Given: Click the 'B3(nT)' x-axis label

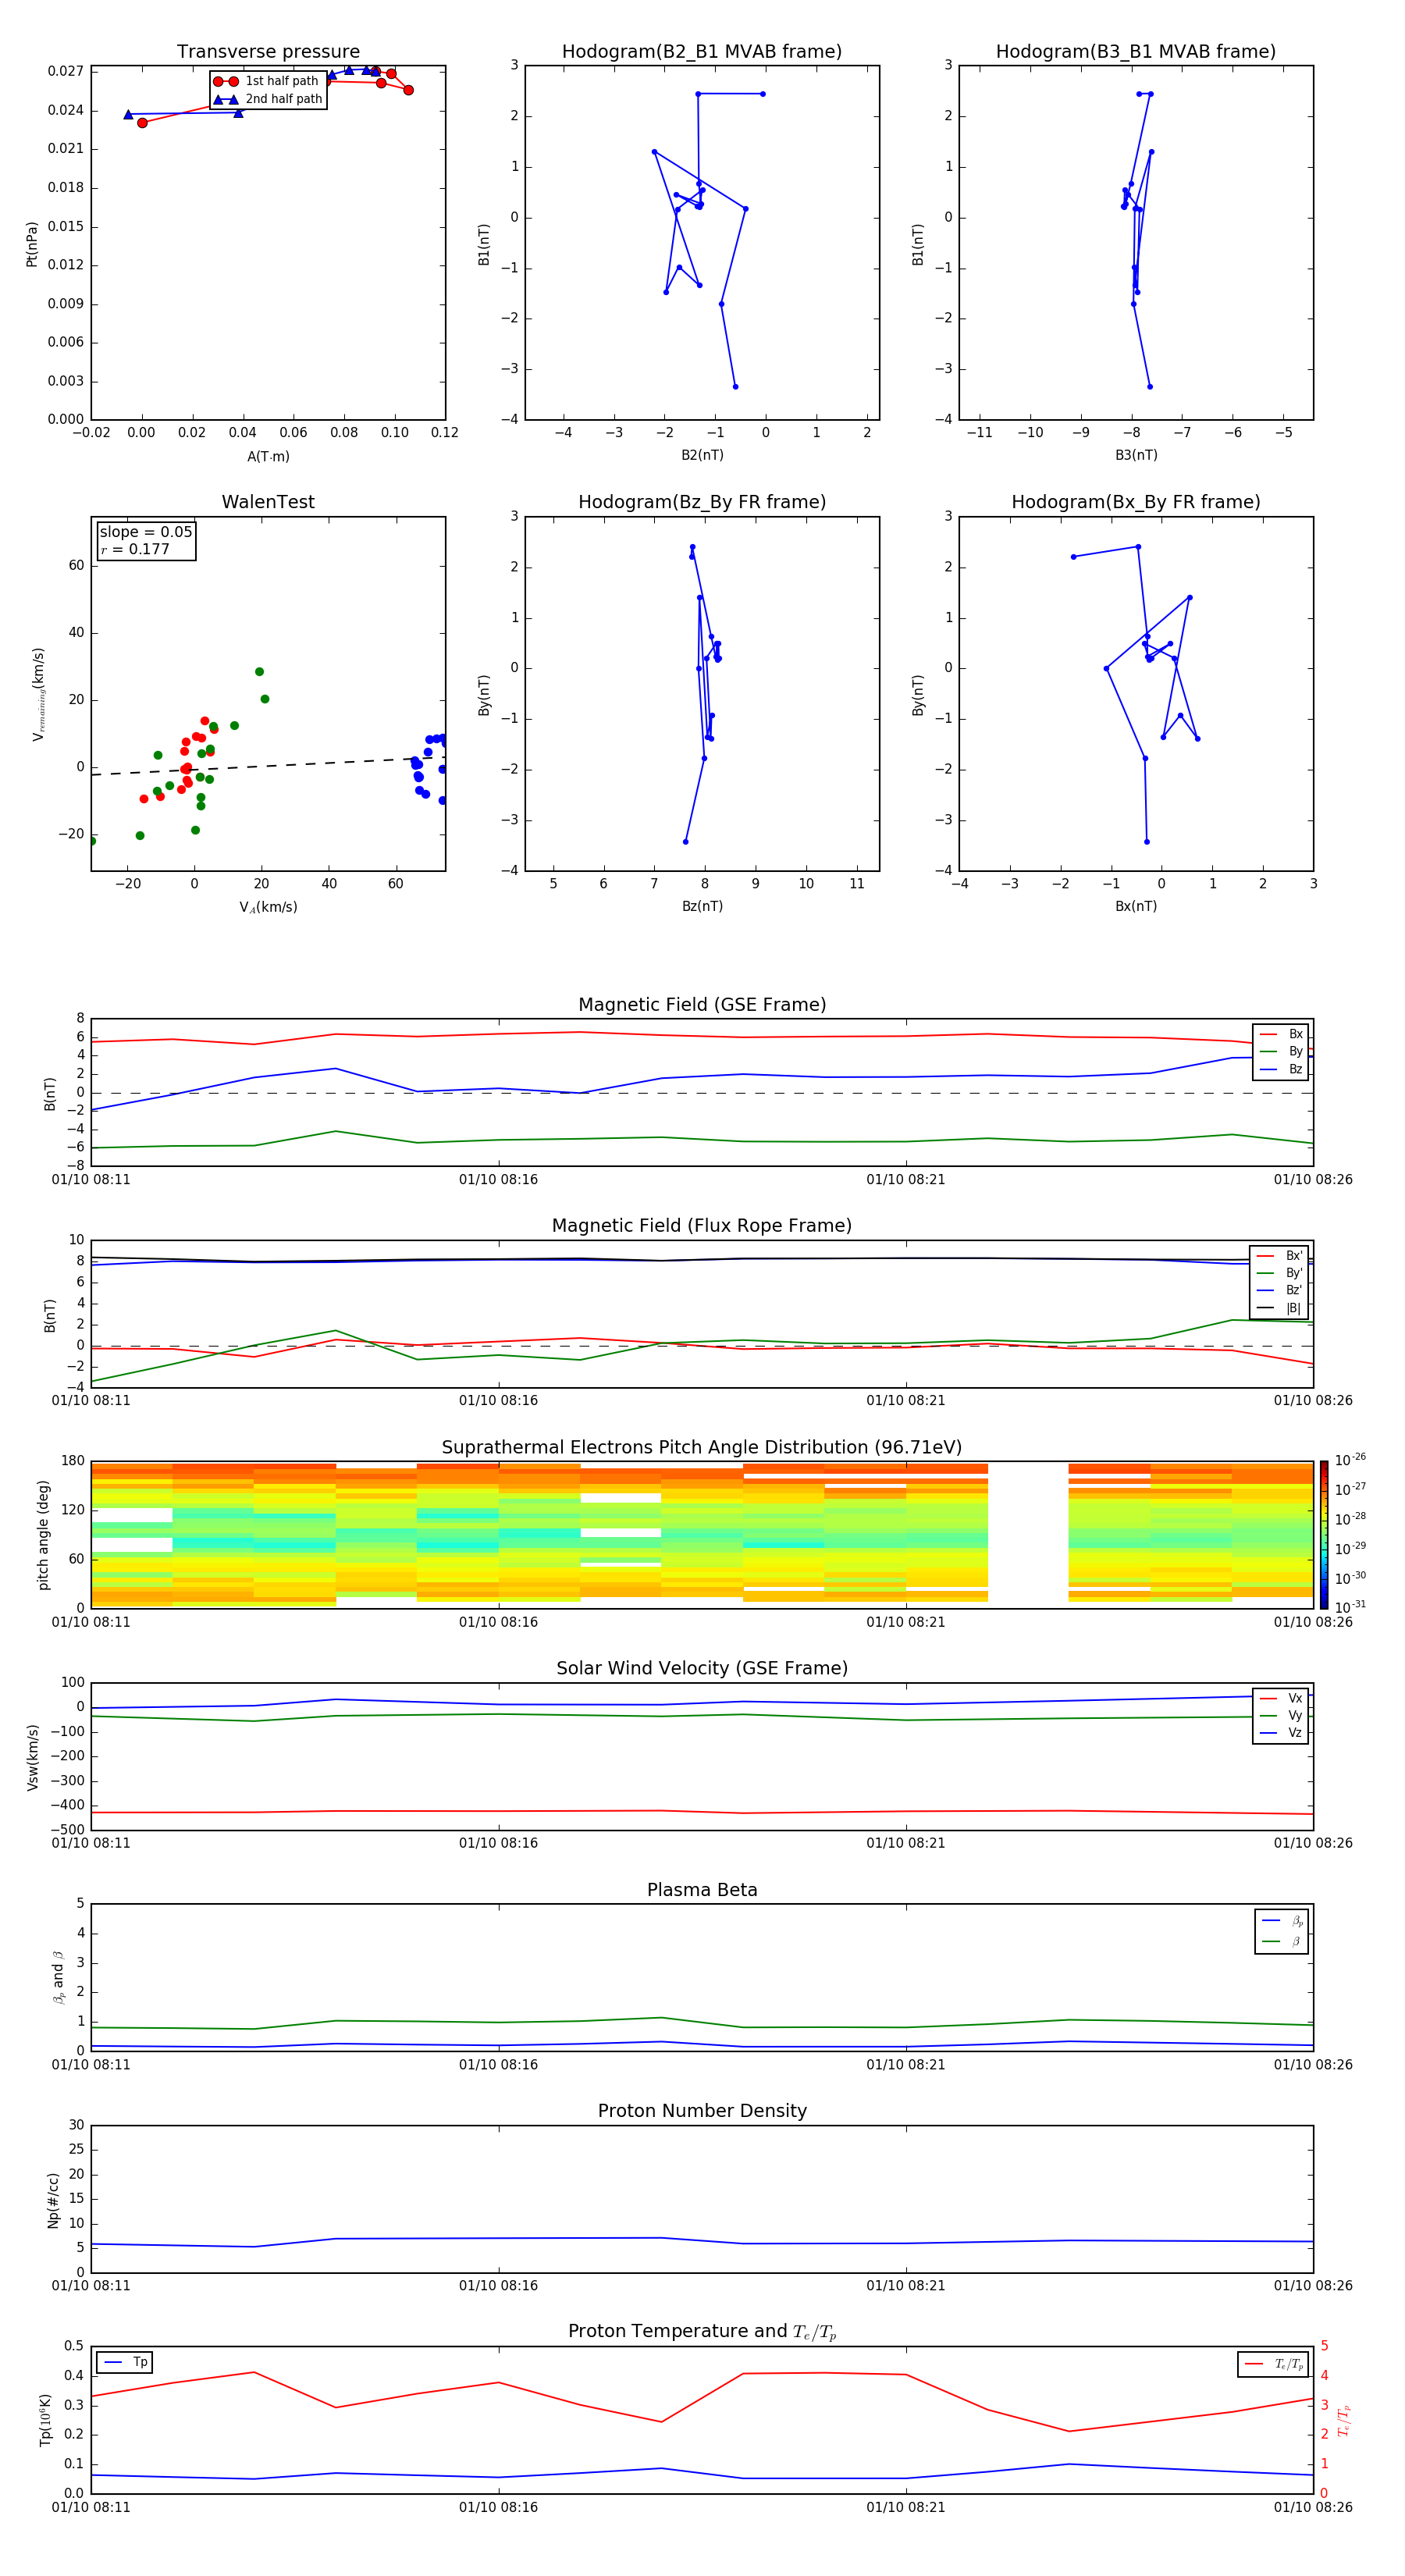Looking at the screenshot, I should pyautogui.click(x=1136, y=455).
